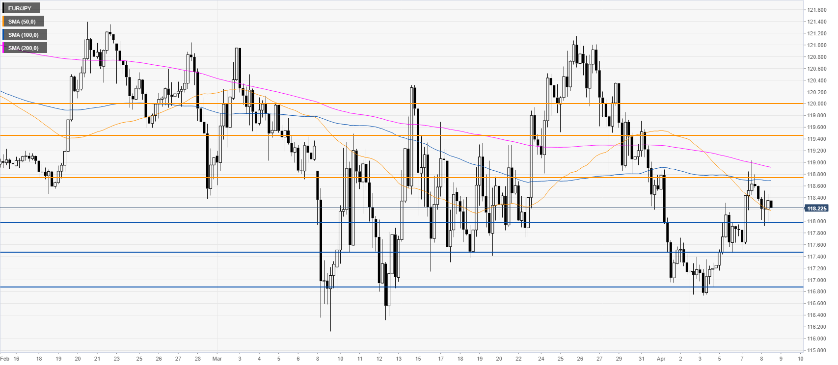Select date 11 on the time axis

[360, 359]
